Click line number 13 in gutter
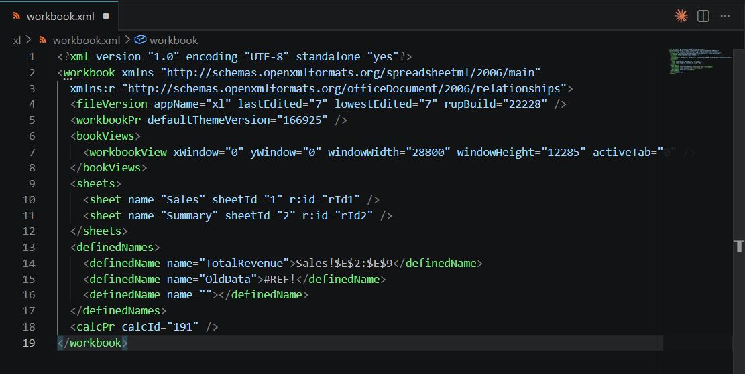Image resolution: width=745 pixels, height=374 pixels. pos(29,247)
